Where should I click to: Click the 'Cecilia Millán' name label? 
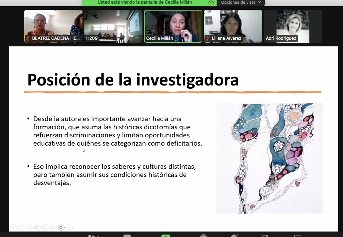(x=160, y=38)
